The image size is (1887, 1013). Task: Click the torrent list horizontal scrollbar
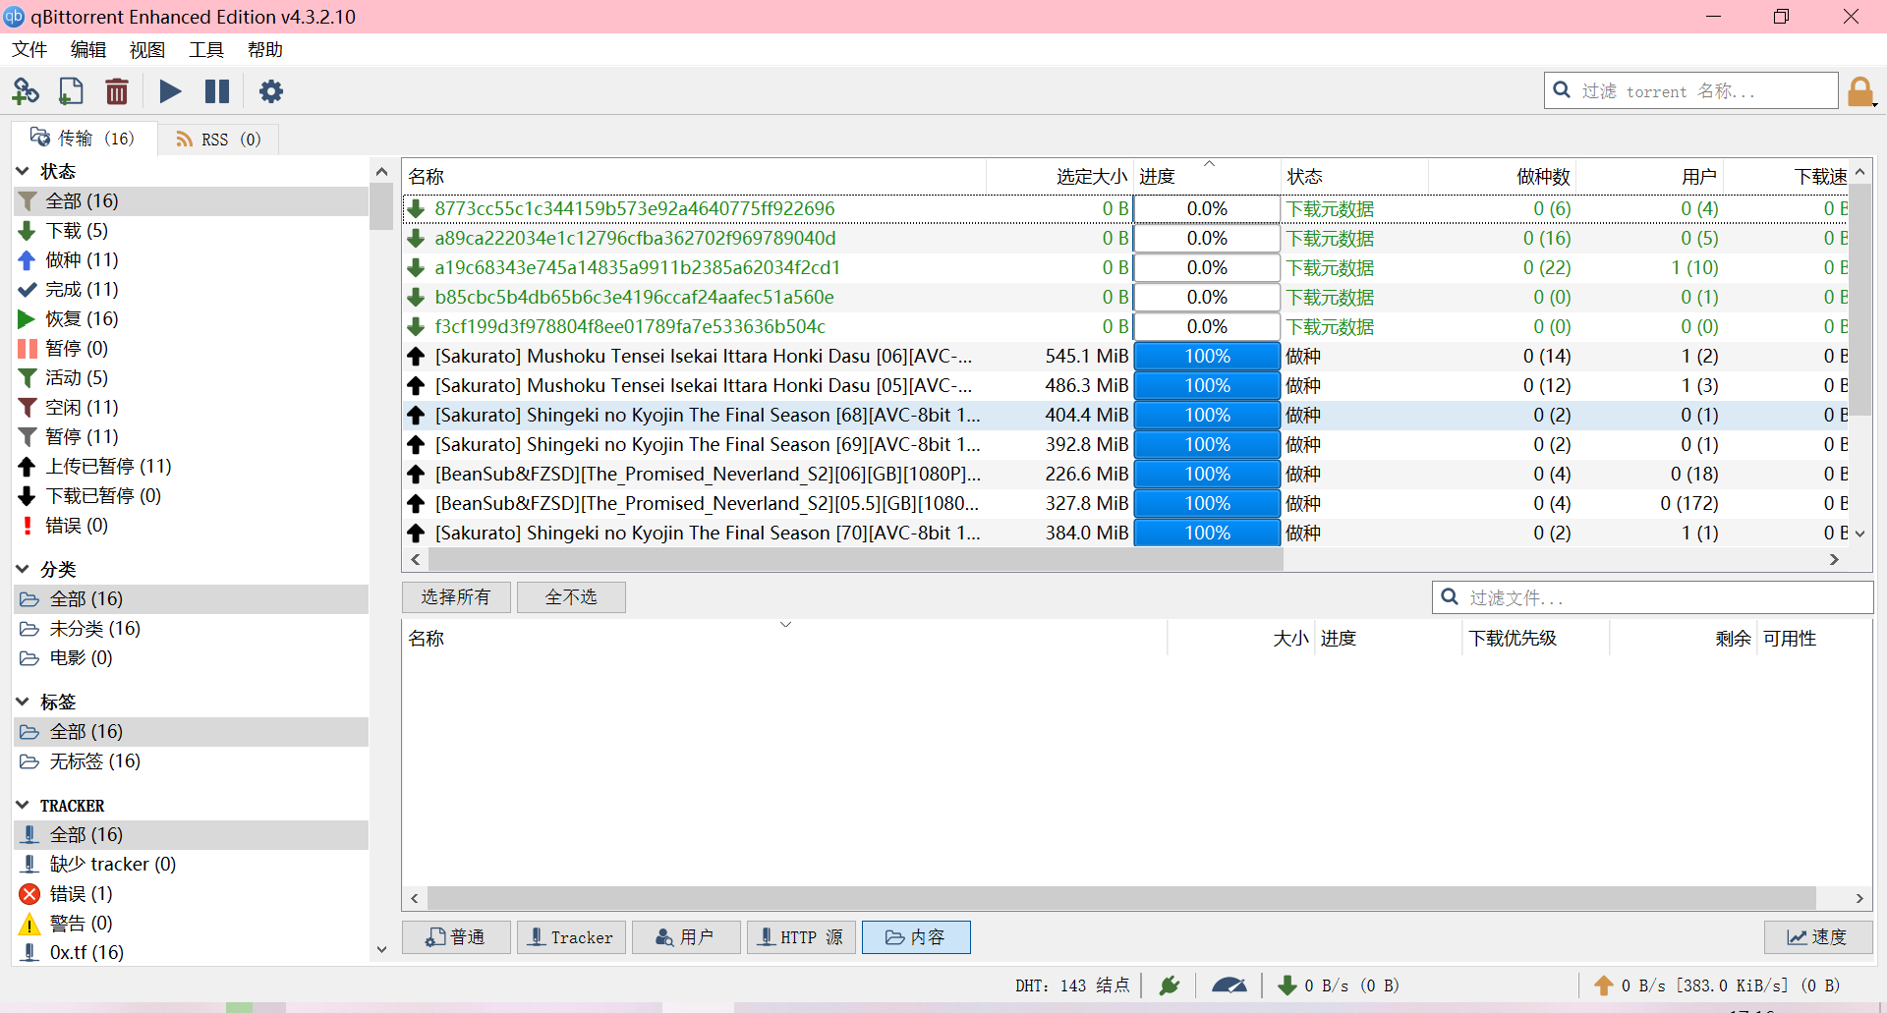(x=855, y=559)
